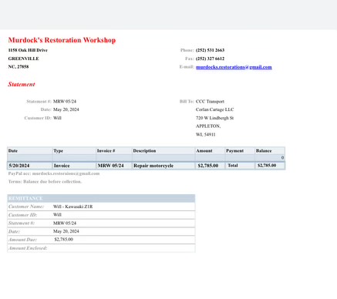Click the Murdock's Restoration Workshop title
Screen dimensions: 337x299
[x=62, y=40]
